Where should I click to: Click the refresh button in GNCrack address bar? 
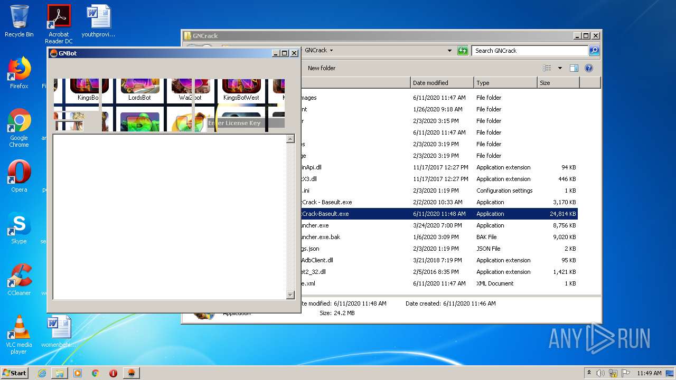click(463, 51)
